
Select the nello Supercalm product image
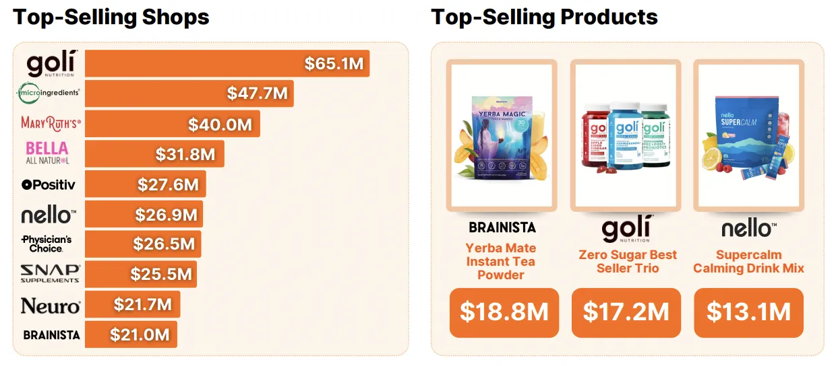(748, 137)
